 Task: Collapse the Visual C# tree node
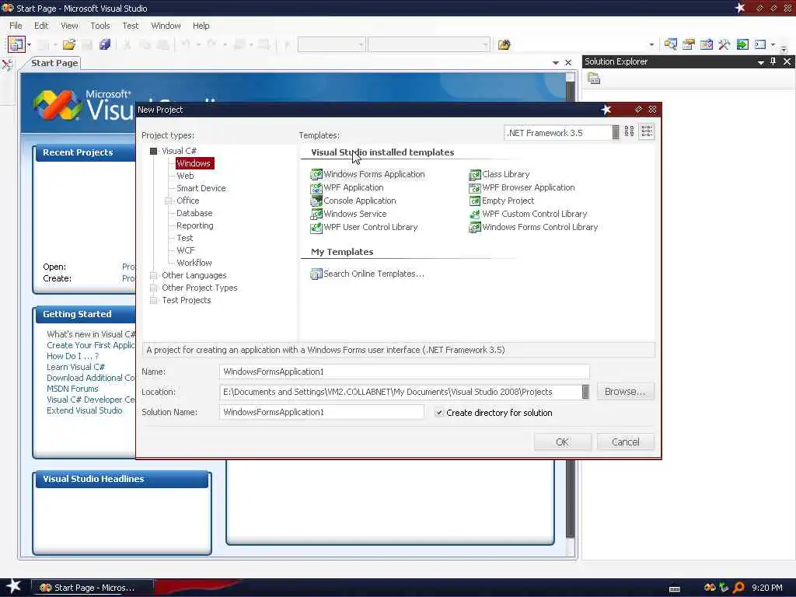point(154,151)
